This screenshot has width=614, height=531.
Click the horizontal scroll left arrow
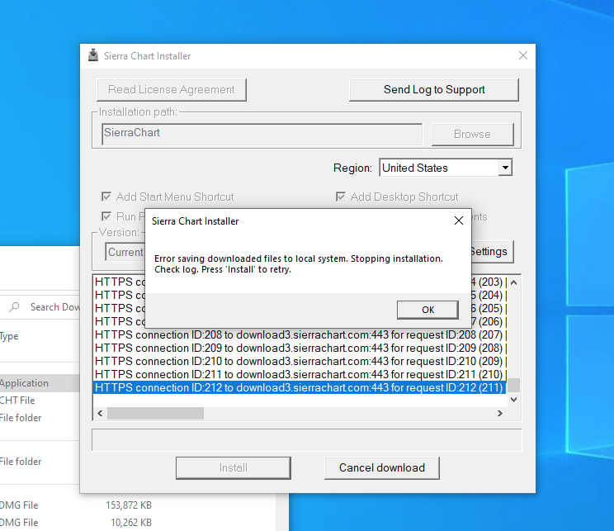coord(100,413)
